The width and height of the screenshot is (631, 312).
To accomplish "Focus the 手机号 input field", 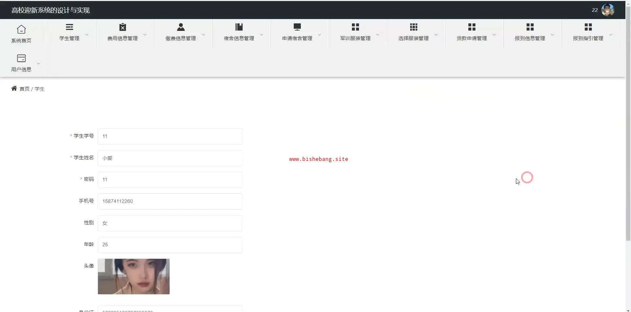I will pyautogui.click(x=170, y=201).
